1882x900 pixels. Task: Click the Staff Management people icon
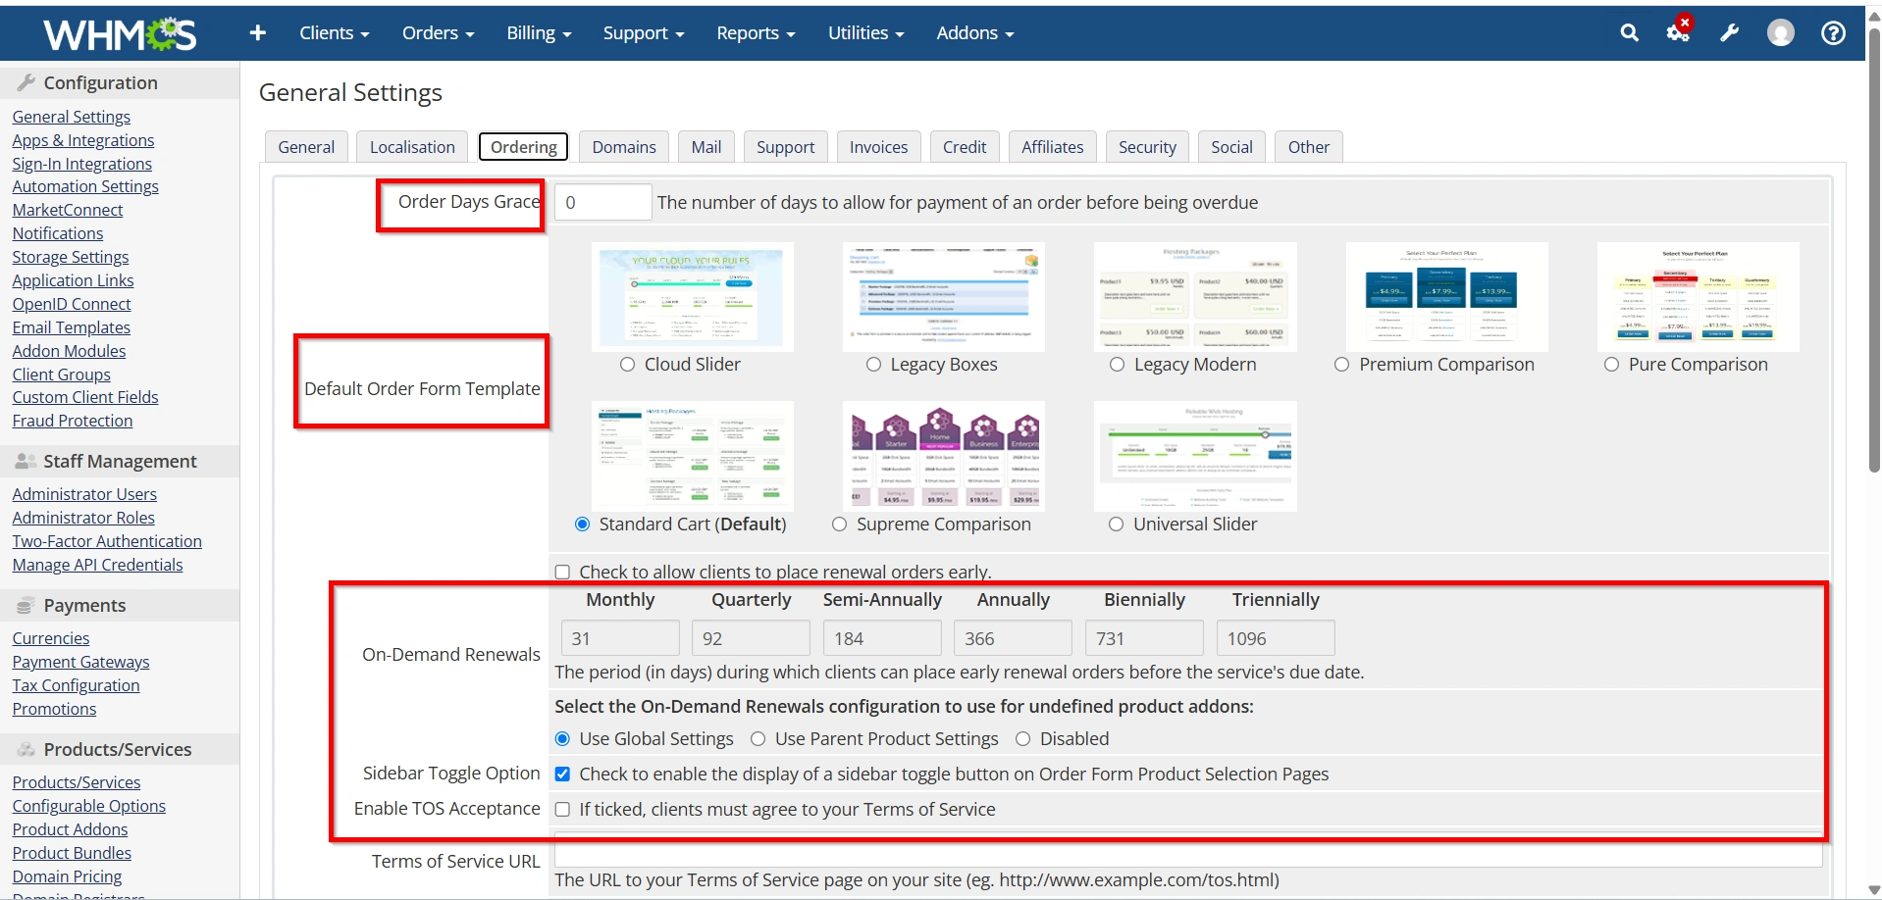tap(26, 461)
